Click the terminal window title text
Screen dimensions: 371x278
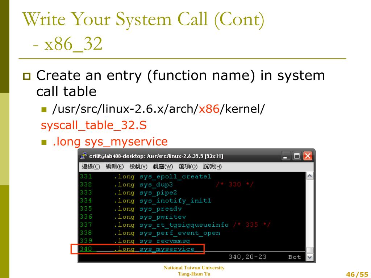[x=156, y=156]
